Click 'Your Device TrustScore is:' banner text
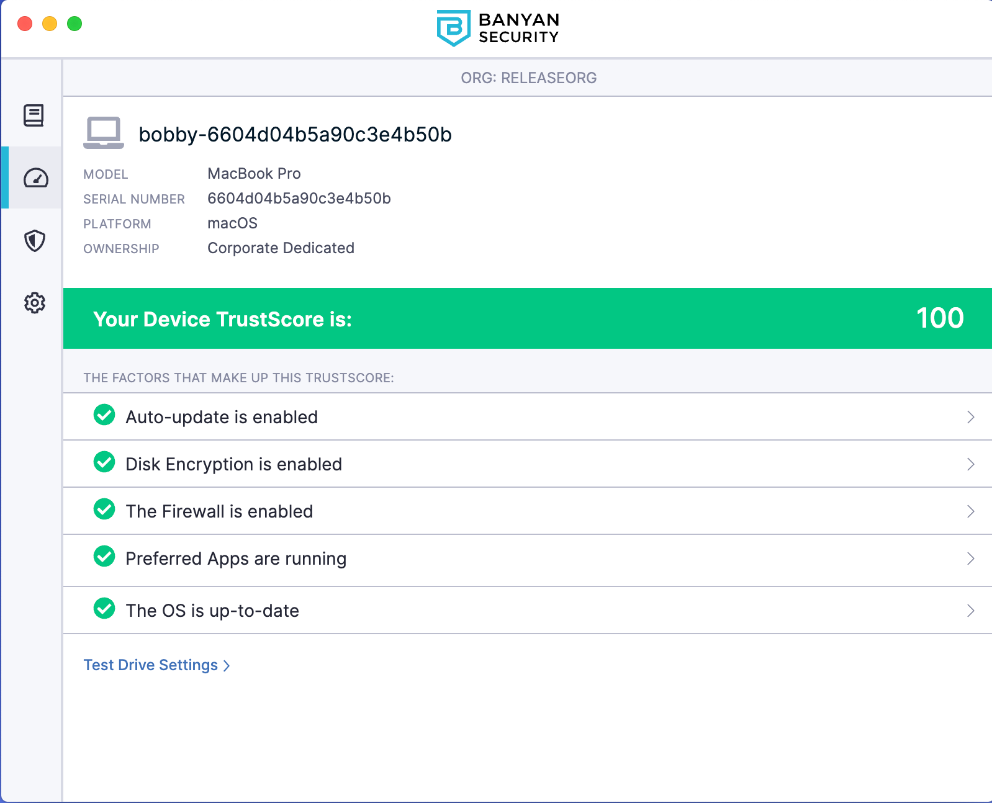 coord(223,320)
